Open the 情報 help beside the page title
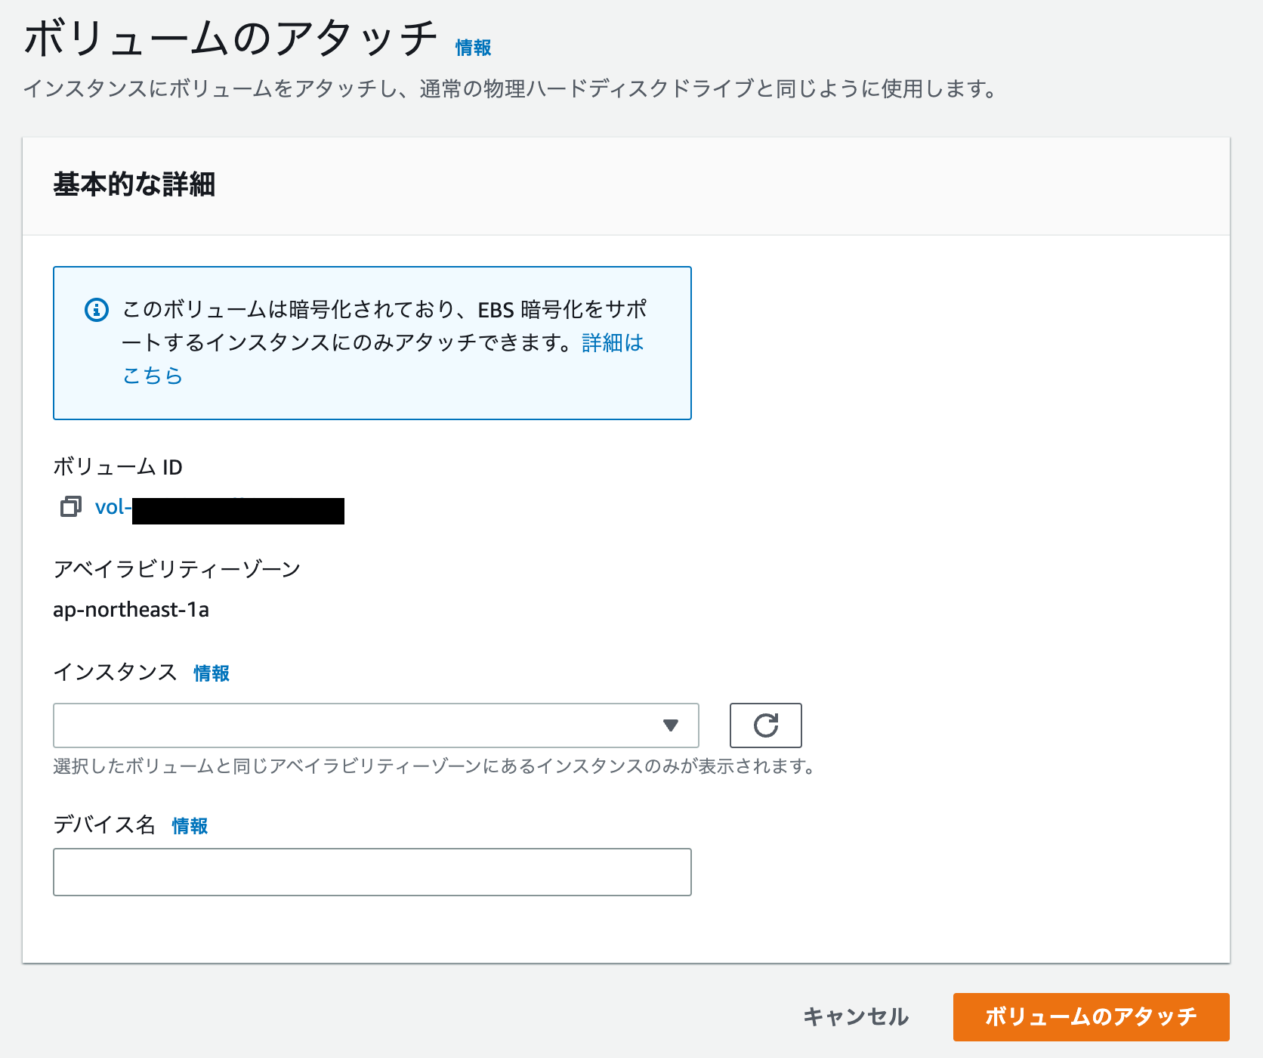Viewport: 1263px width, 1058px height. click(x=472, y=48)
